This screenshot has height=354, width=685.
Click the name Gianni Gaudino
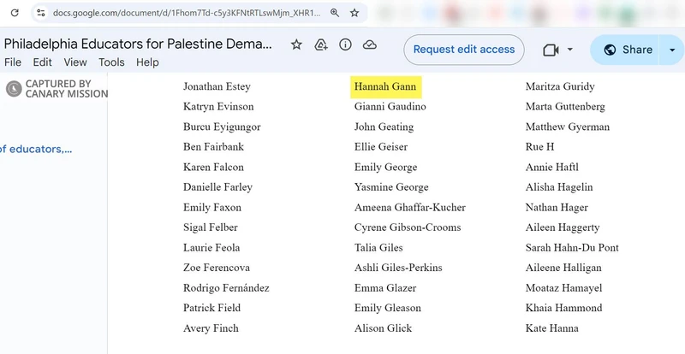(x=390, y=107)
